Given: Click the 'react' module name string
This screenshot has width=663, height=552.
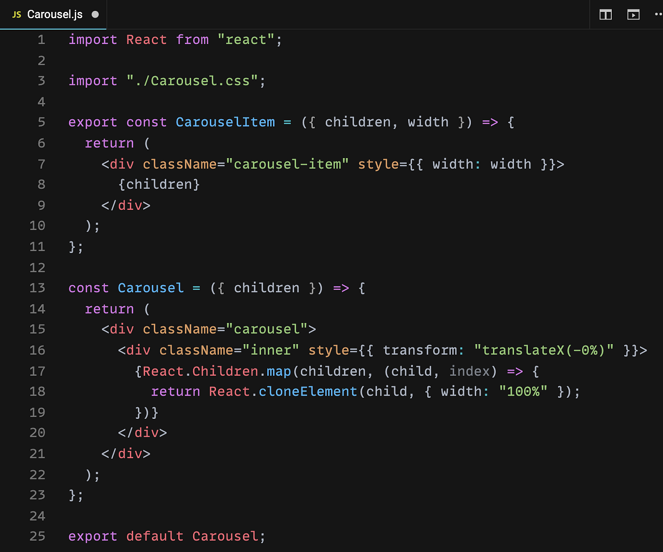Looking at the screenshot, I should pyautogui.click(x=247, y=39).
